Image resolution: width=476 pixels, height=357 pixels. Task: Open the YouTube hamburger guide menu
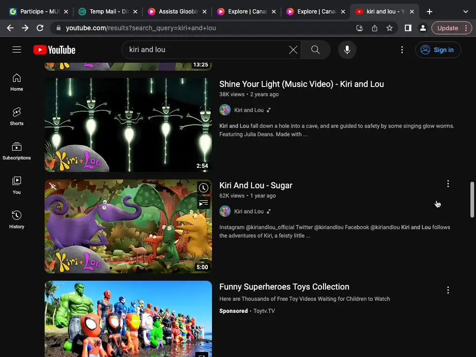(17, 49)
